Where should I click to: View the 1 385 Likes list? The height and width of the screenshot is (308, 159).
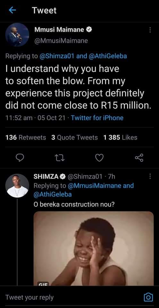[120, 138]
